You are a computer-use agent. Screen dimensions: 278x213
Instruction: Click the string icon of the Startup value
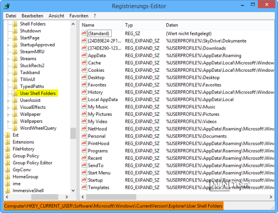pyautogui.click(x=84, y=180)
